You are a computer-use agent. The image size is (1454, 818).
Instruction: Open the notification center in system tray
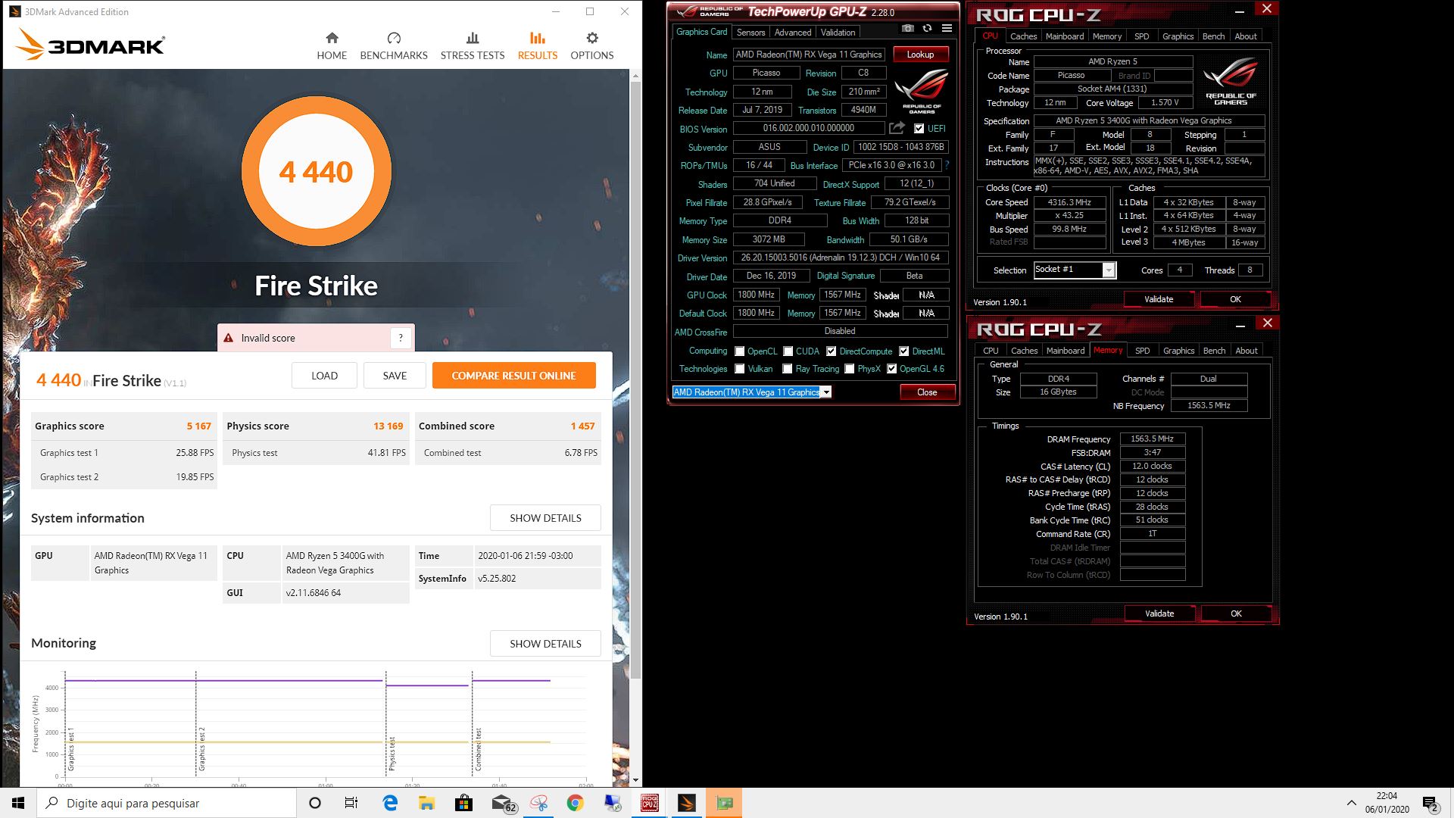point(1431,804)
